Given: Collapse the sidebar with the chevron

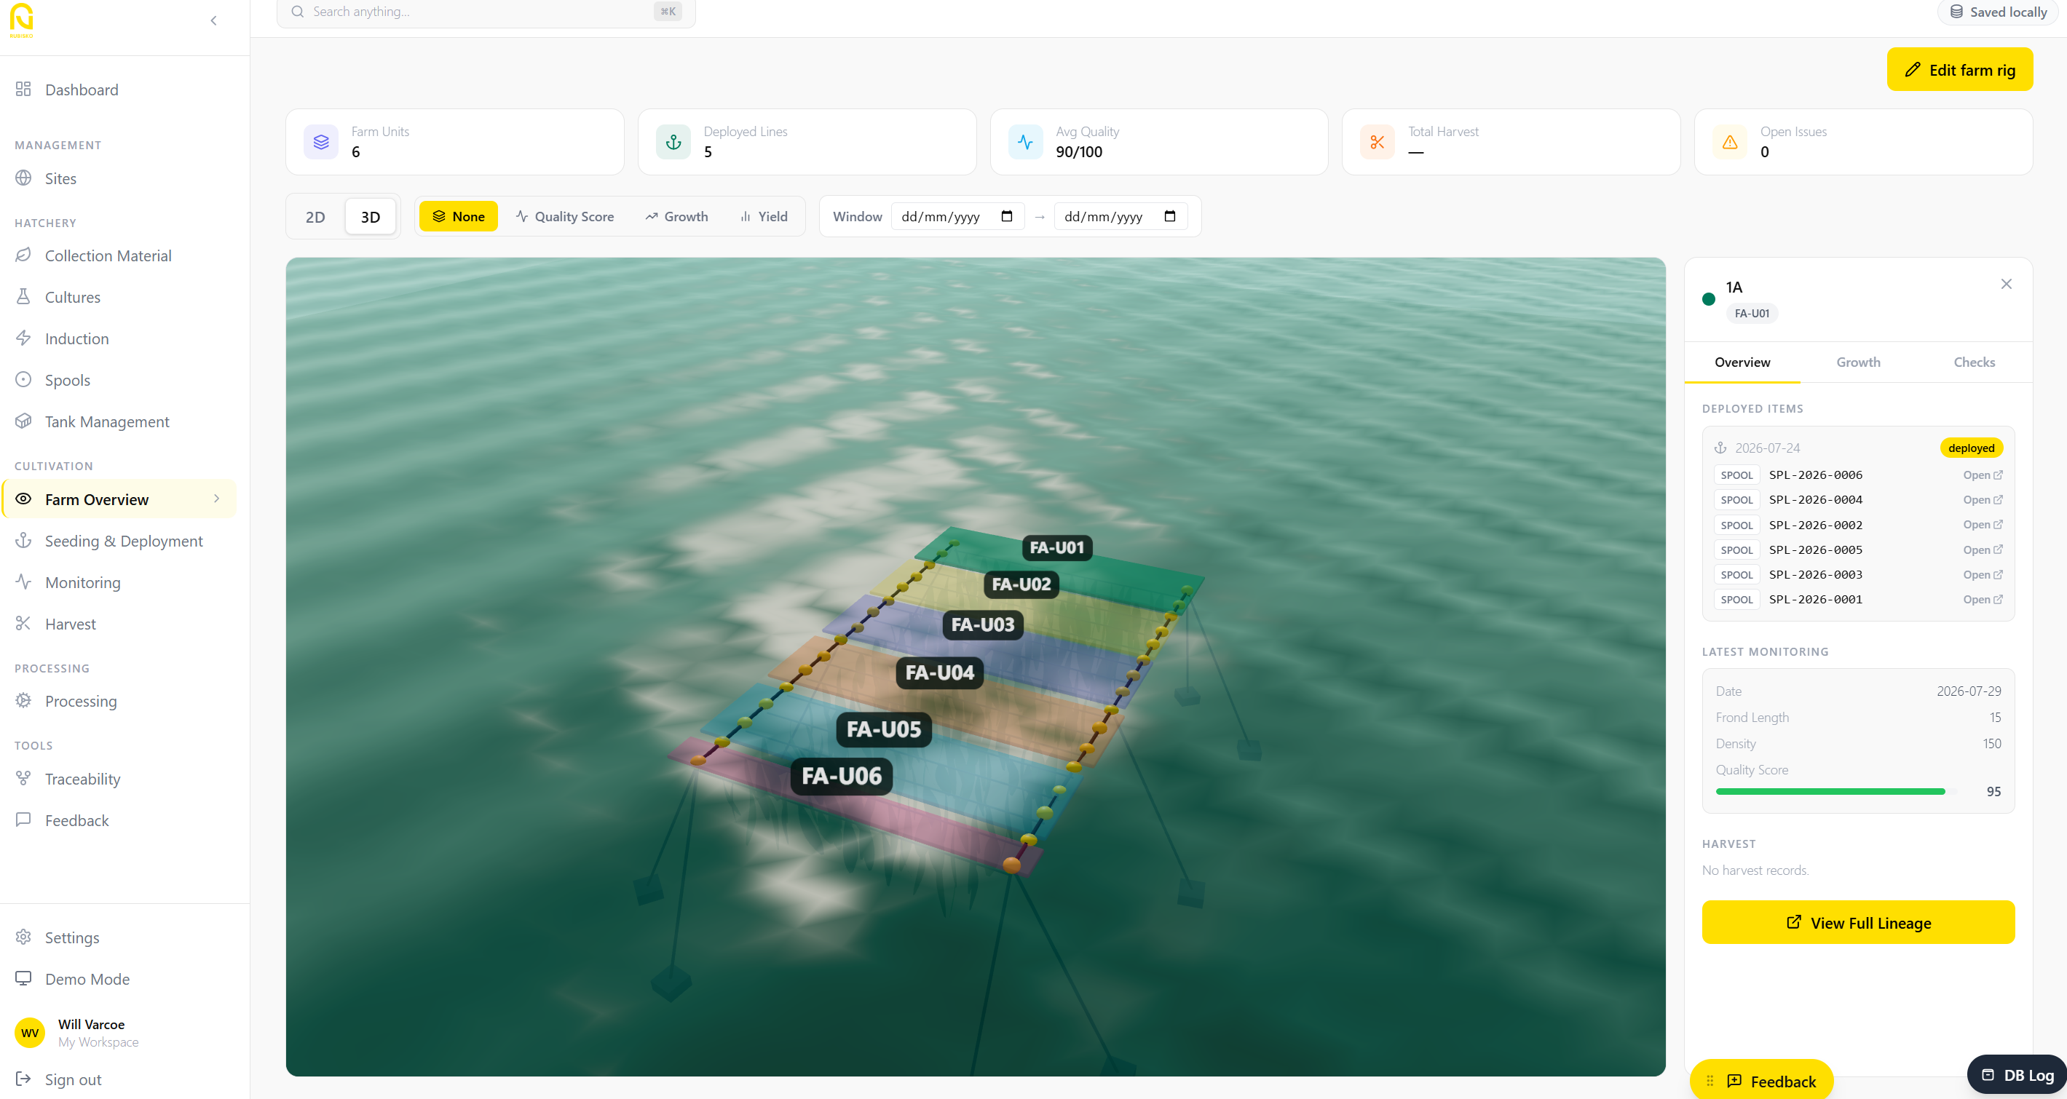Looking at the screenshot, I should 213,21.
